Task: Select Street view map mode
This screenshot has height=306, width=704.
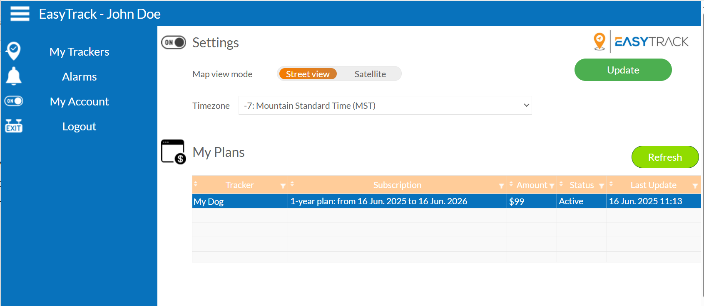Action: pyautogui.click(x=308, y=74)
